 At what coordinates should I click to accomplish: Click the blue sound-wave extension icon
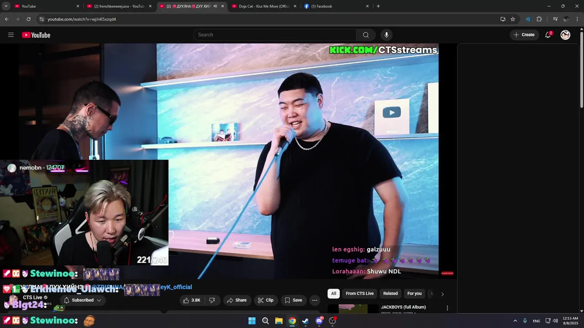pyautogui.click(x=528, y=19)
